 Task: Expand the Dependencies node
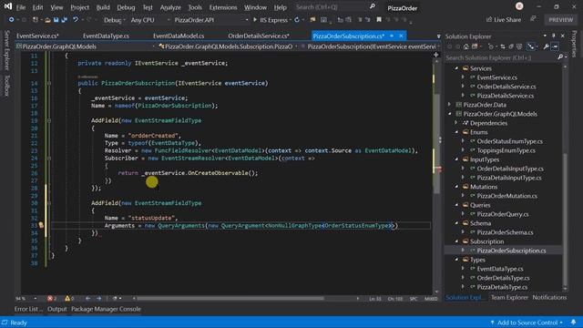[457, 123]
